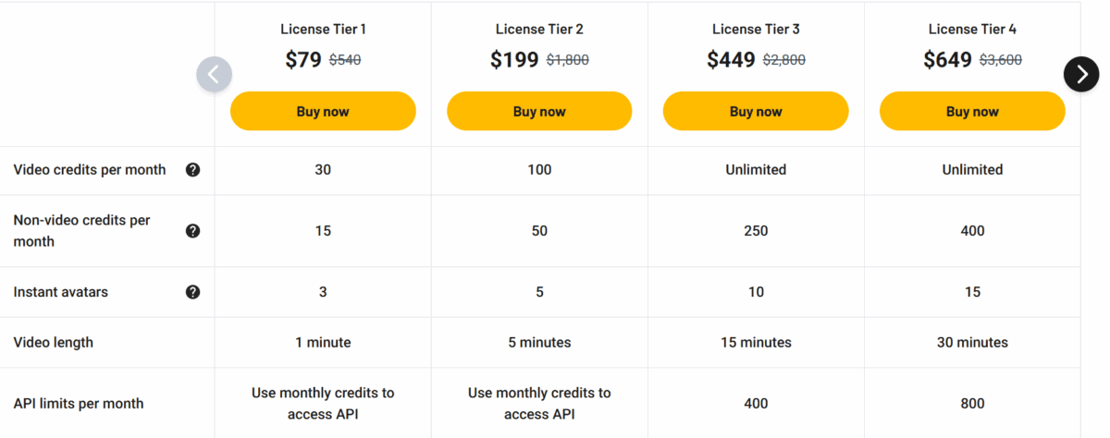Buy now for License Tier 4
1110x438 pixels.
(x=972, y=111)
